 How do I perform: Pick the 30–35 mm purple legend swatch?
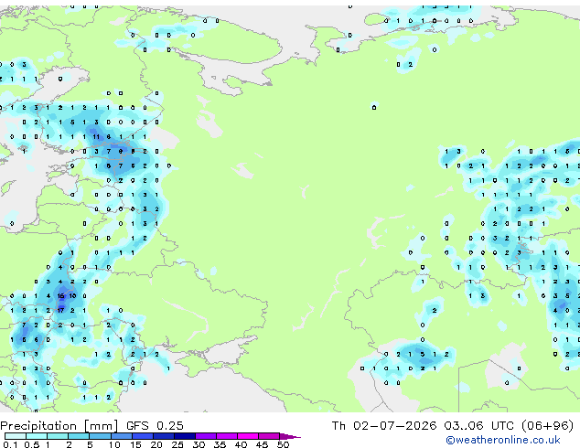click(206, 436)
